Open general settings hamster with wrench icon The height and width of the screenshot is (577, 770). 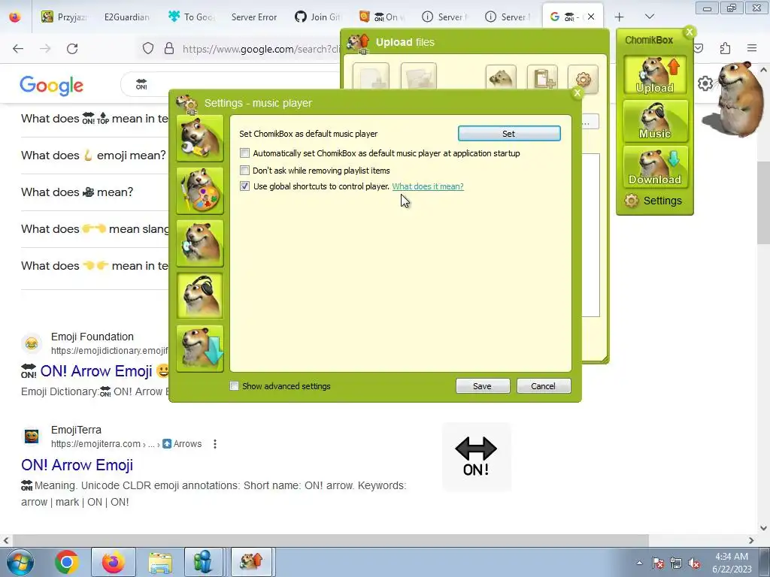click(200, 138)
